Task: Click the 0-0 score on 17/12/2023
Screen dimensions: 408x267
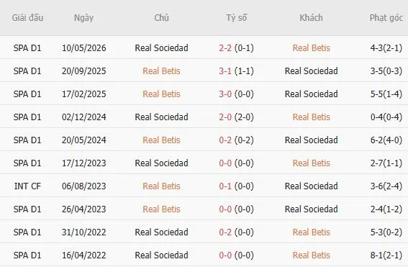Action: pyautogui.click(x=225, y=163)
